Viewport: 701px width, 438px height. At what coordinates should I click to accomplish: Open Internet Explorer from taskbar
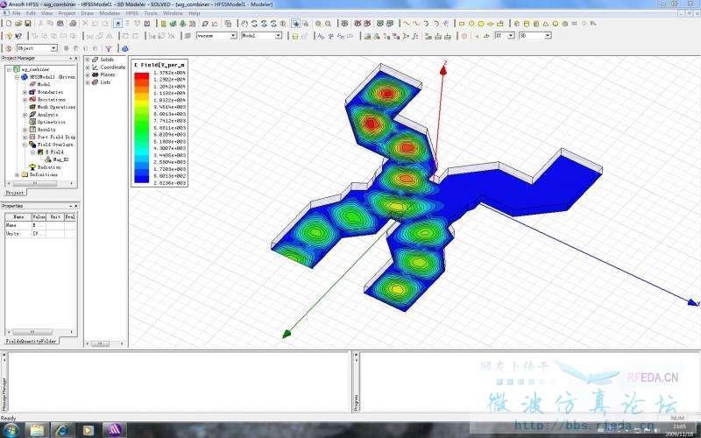62,430
